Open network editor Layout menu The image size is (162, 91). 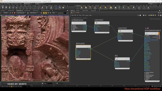[x=87, y=15]
